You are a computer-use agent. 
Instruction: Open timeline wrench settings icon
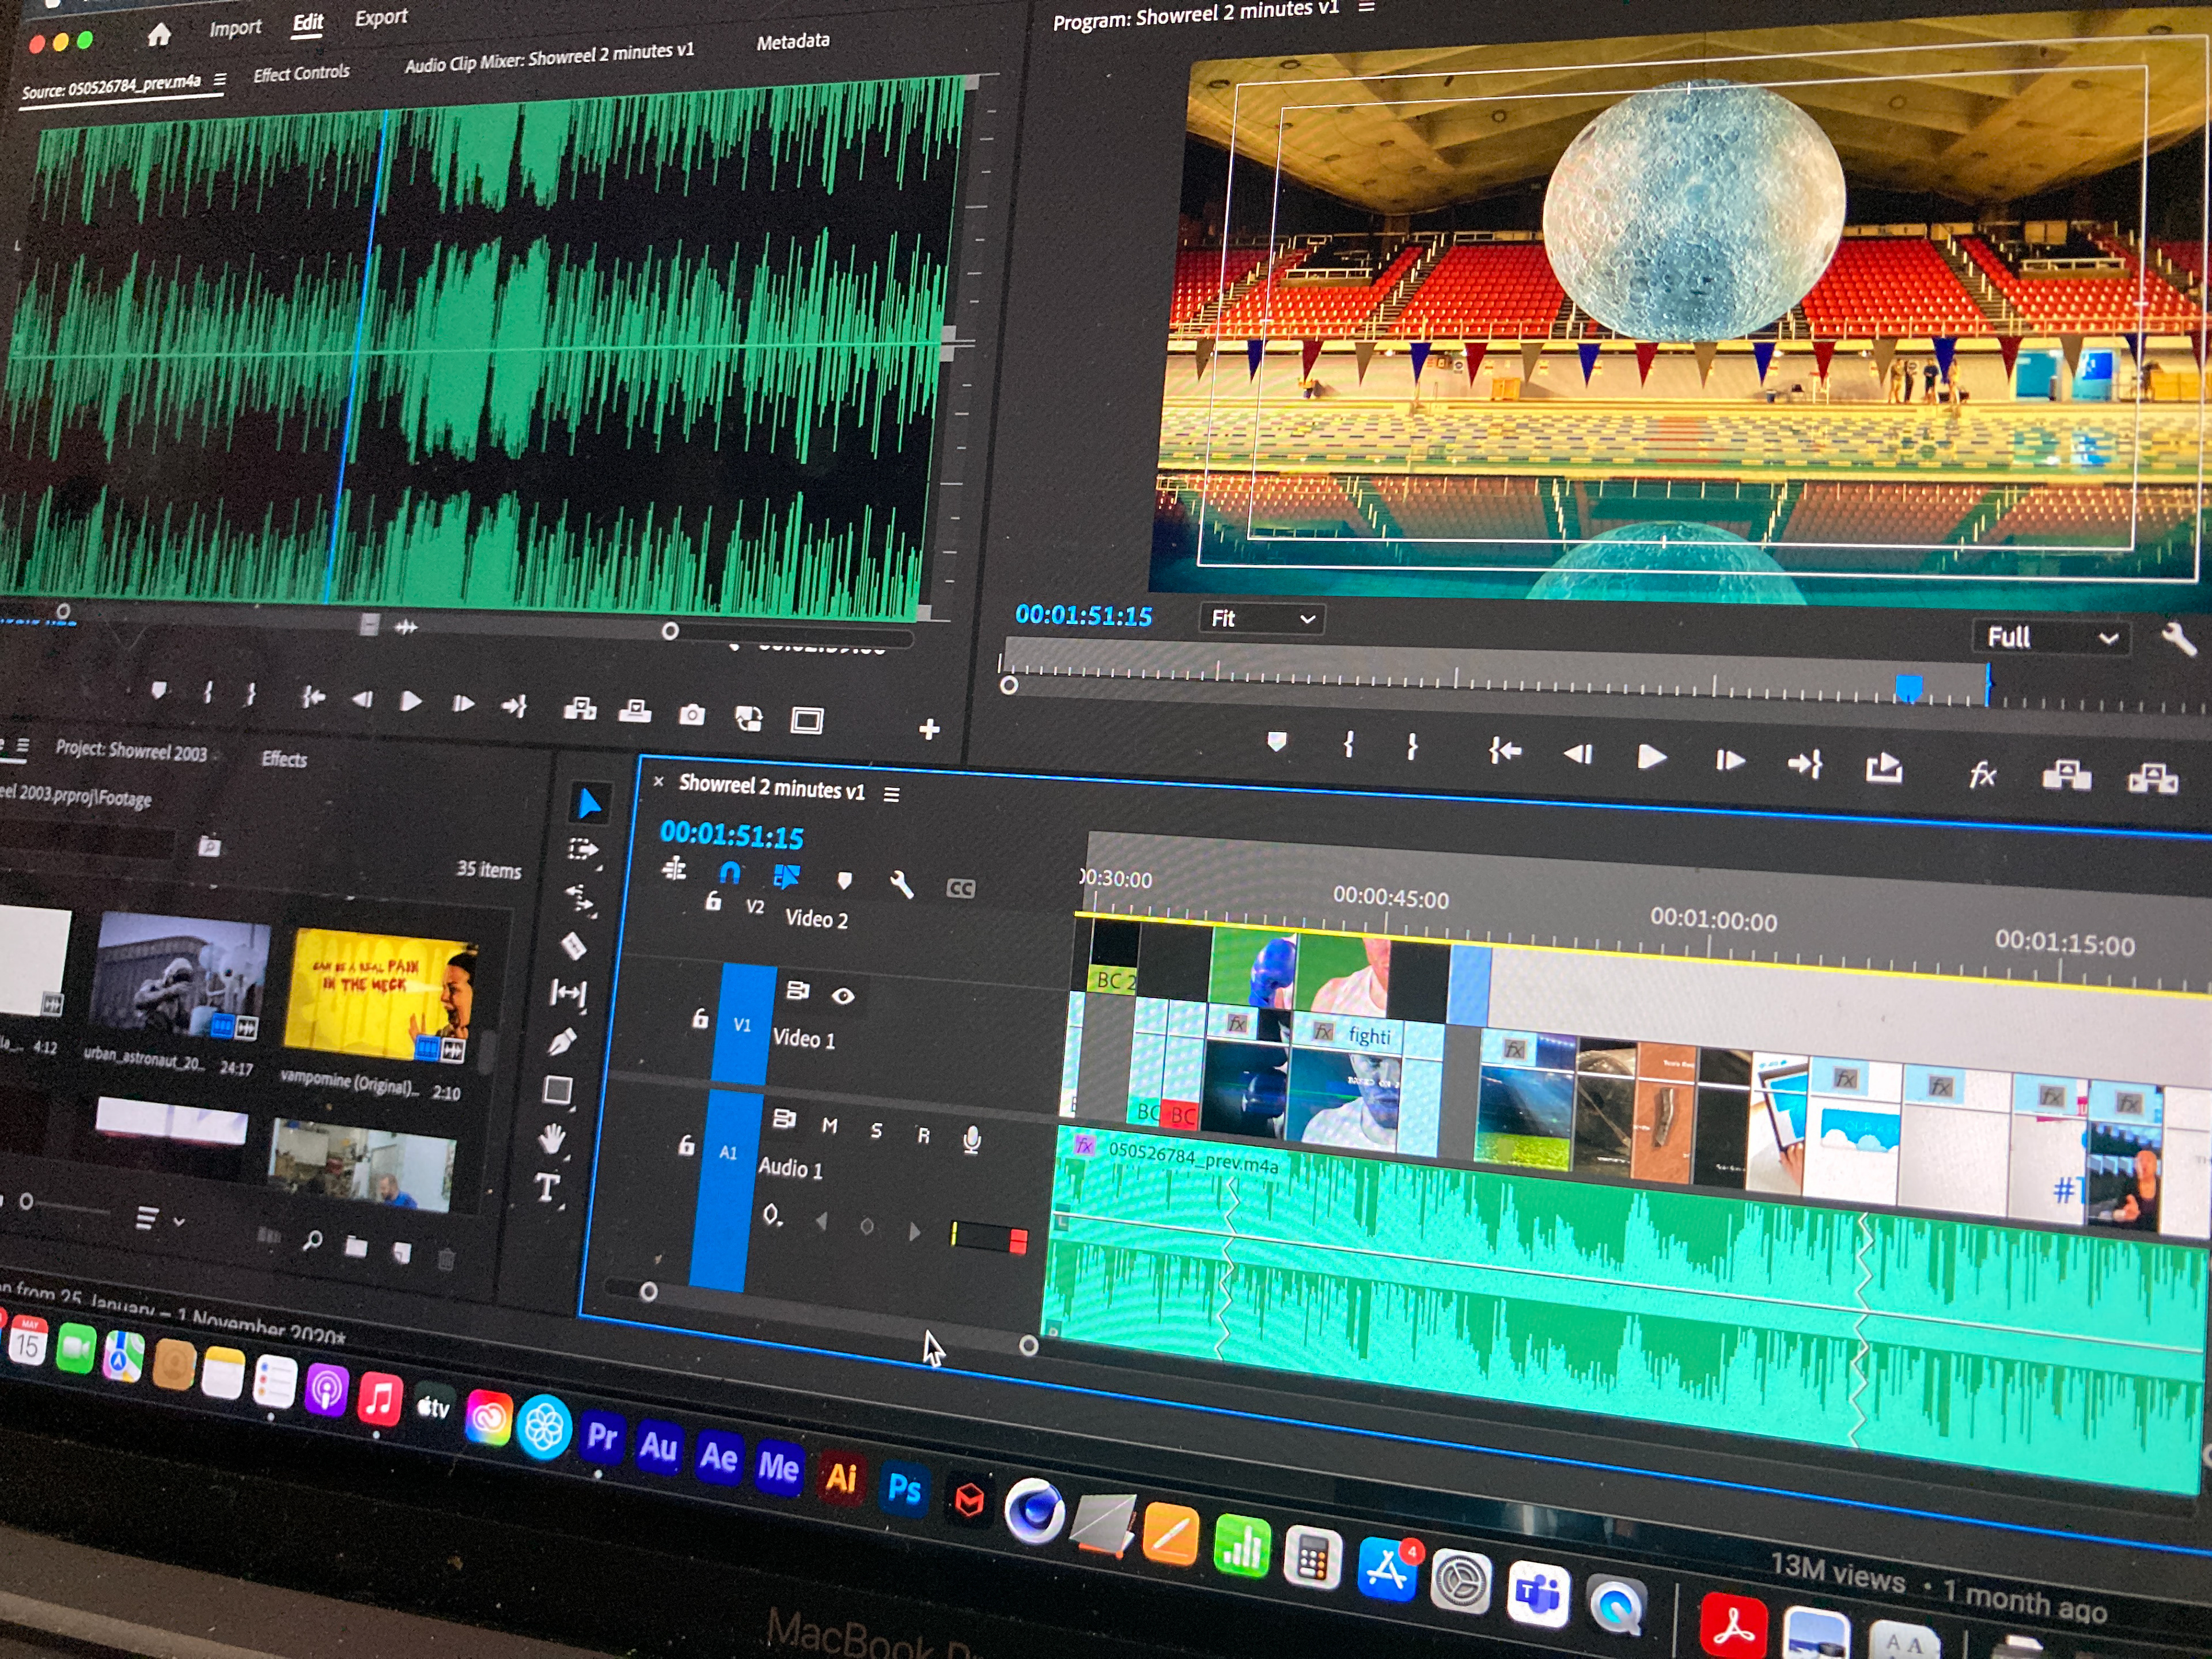[901, 883]
